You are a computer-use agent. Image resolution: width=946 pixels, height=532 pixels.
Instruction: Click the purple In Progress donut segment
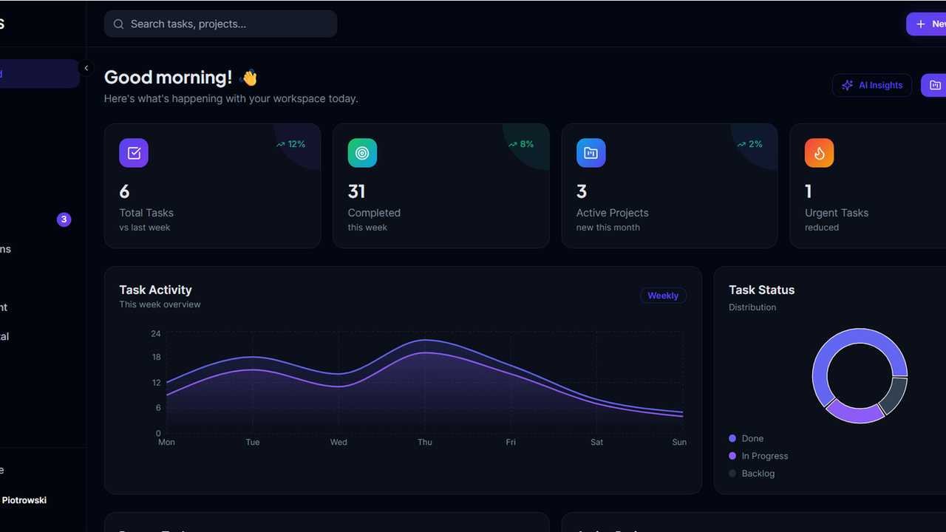pos(854,415)
